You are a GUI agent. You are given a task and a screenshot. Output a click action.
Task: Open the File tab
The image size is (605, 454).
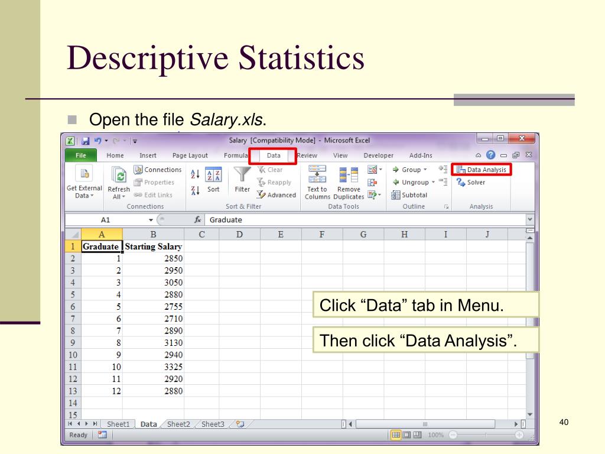coord(80,155)
